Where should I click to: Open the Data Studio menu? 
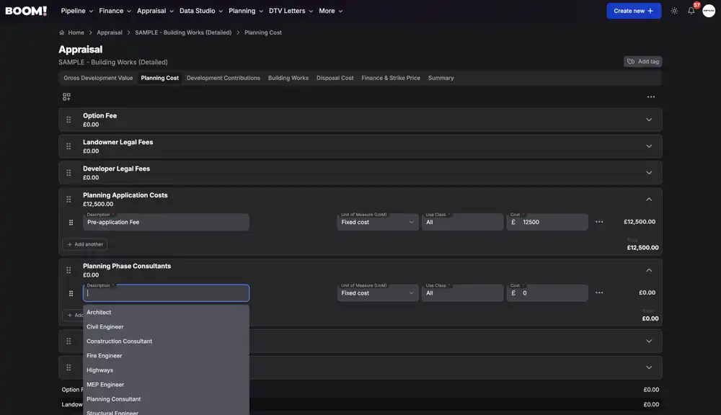201,11
